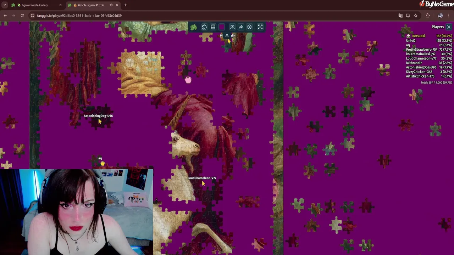Image resolution: width=454 pixels, height=255 pixels.
Task: Open the browser three-dot menu
Action: 449,16
